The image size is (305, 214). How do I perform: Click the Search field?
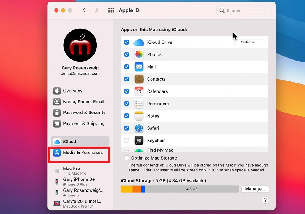click(x=244, y=11)
